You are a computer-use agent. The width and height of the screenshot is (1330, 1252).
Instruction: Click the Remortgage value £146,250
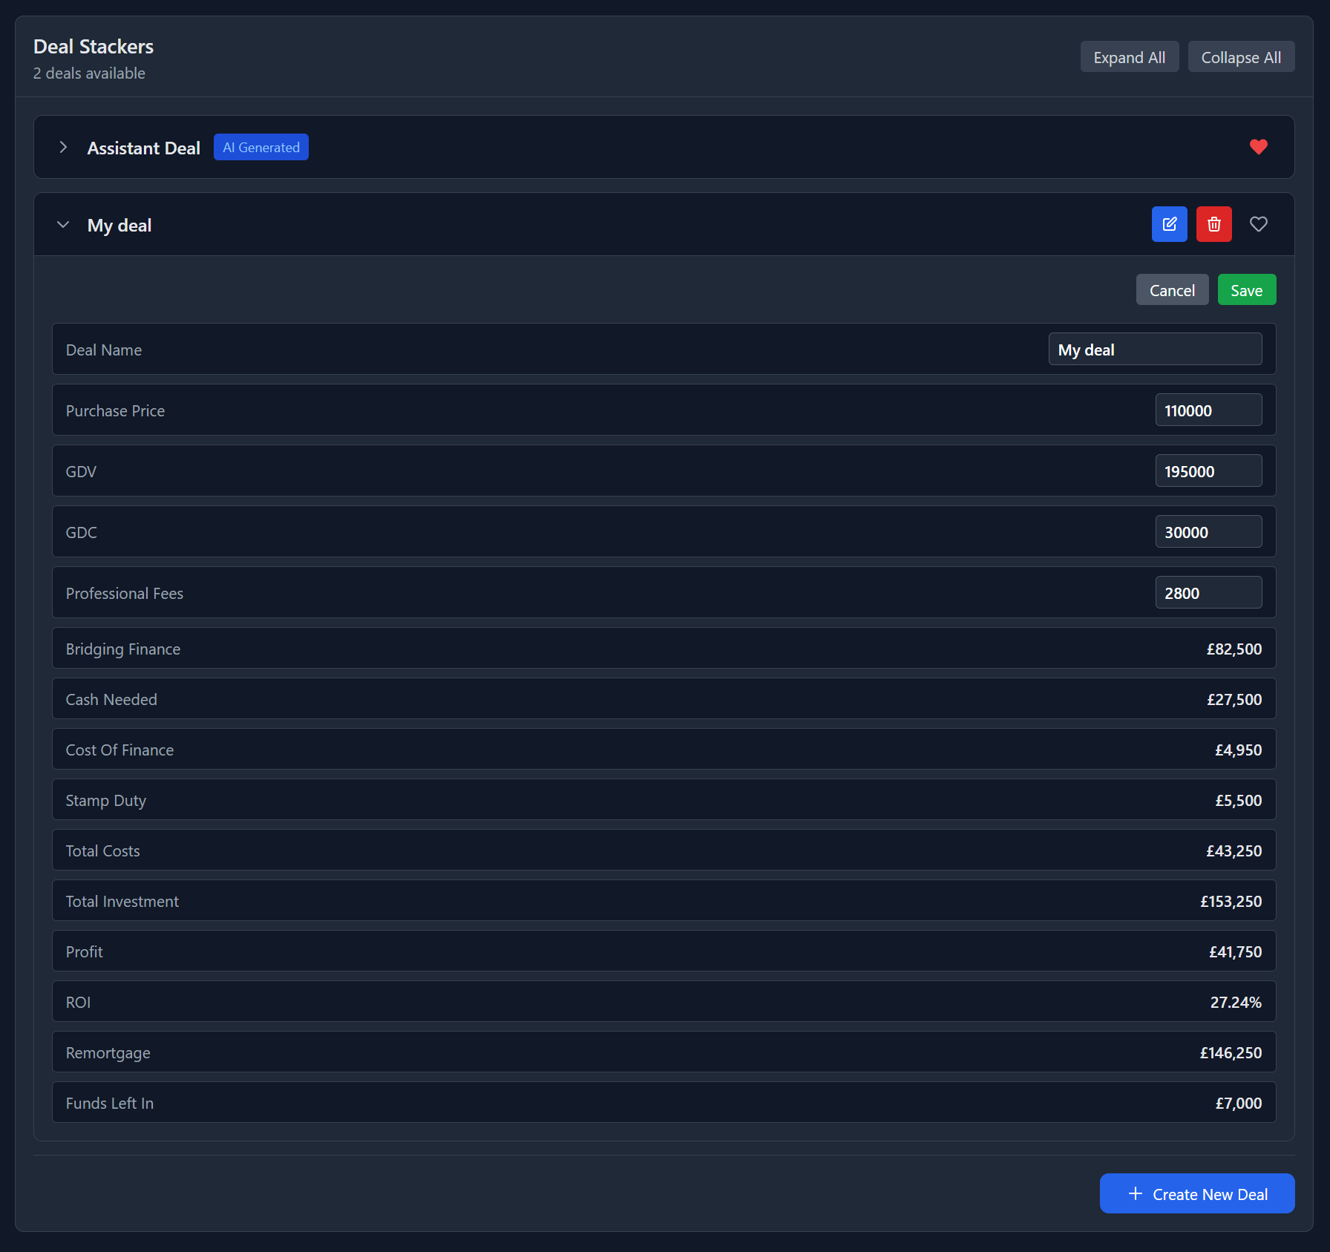point(1231,1053)
